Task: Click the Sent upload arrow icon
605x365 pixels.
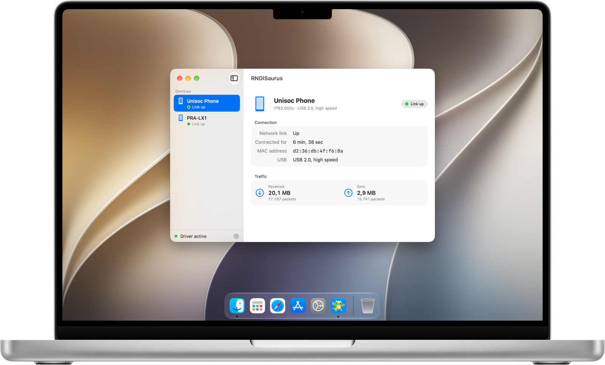Action: [x=348, y=193]
